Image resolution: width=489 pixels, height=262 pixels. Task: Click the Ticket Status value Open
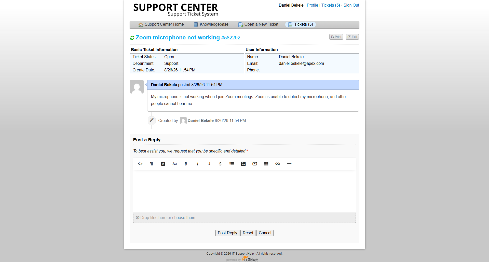point(169,57)
